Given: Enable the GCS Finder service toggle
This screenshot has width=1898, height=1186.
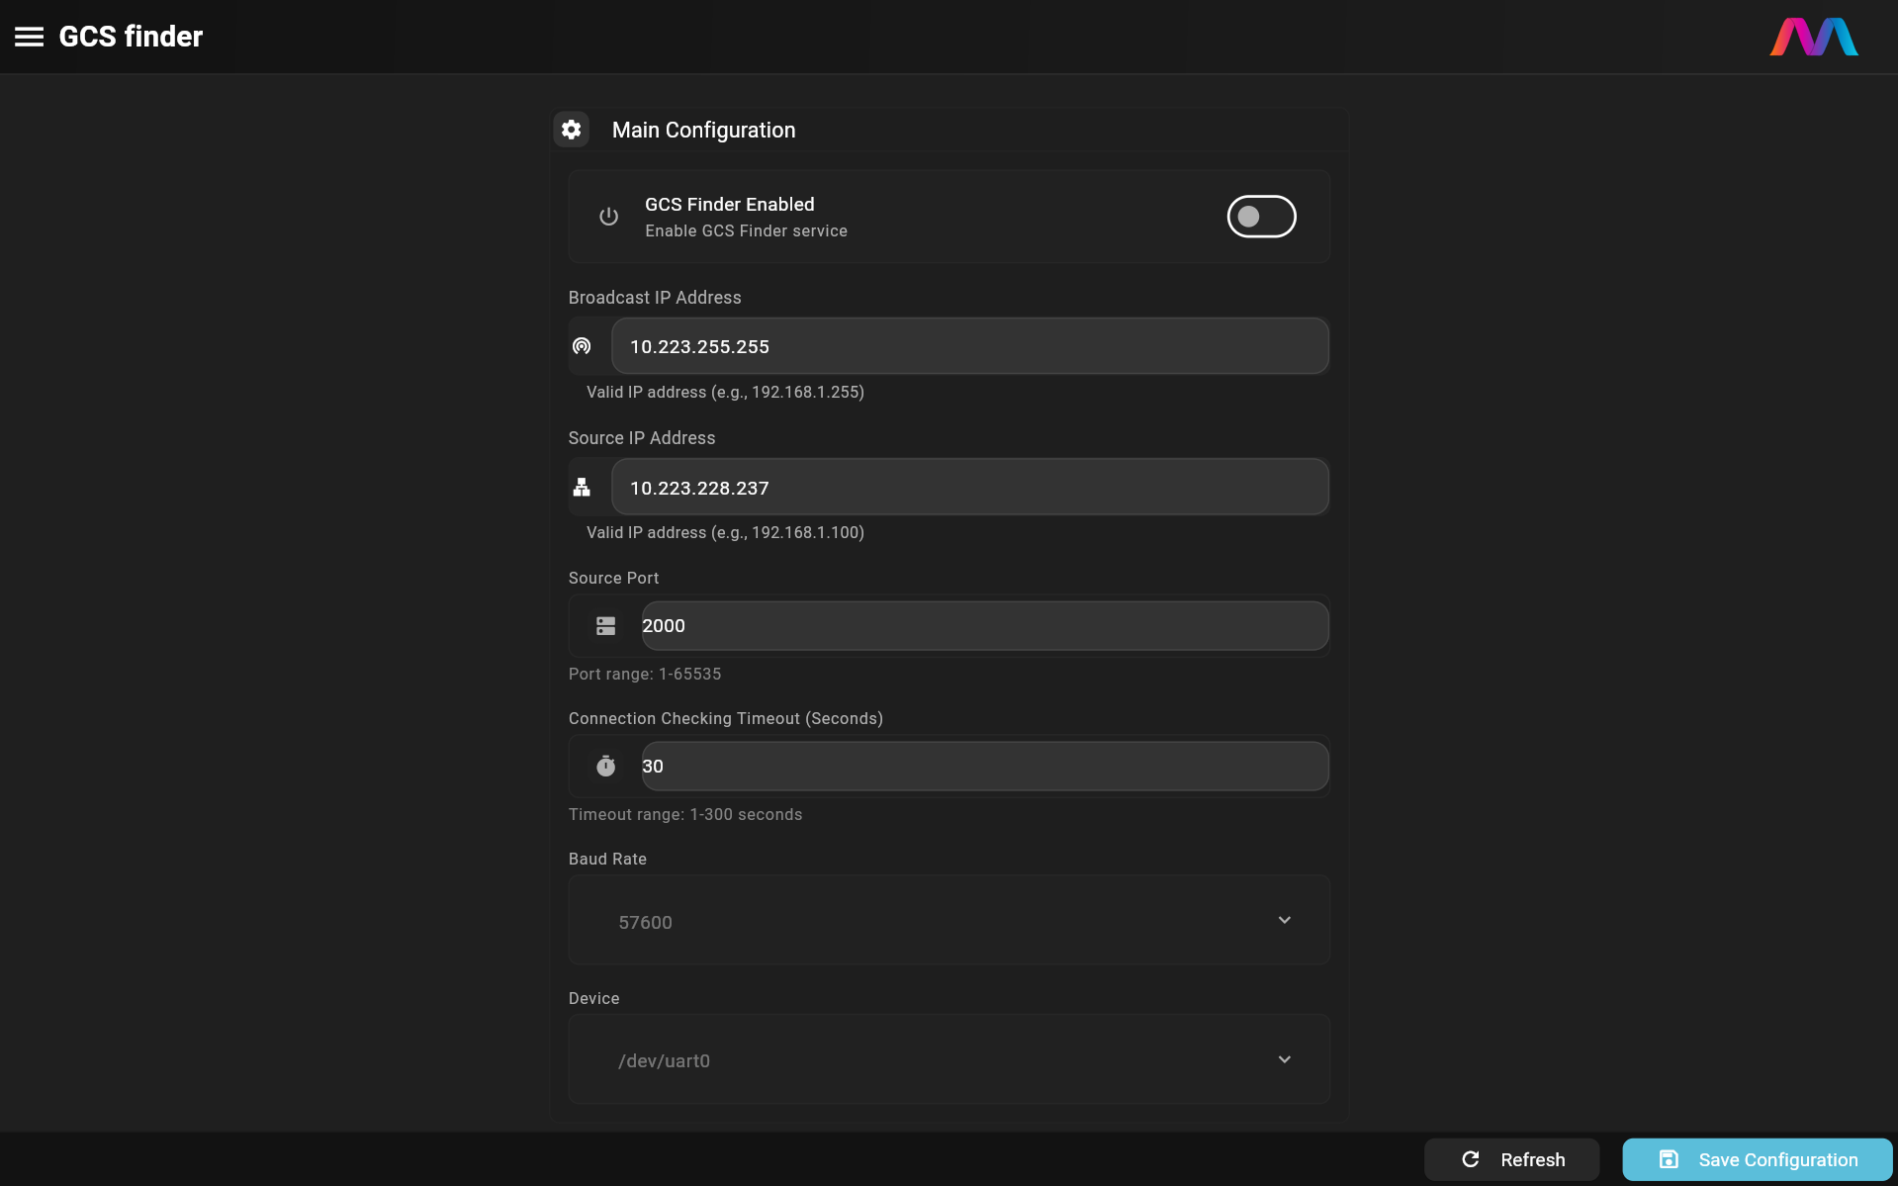Looking at the screenshot, I should click(x=1261, y=217).
